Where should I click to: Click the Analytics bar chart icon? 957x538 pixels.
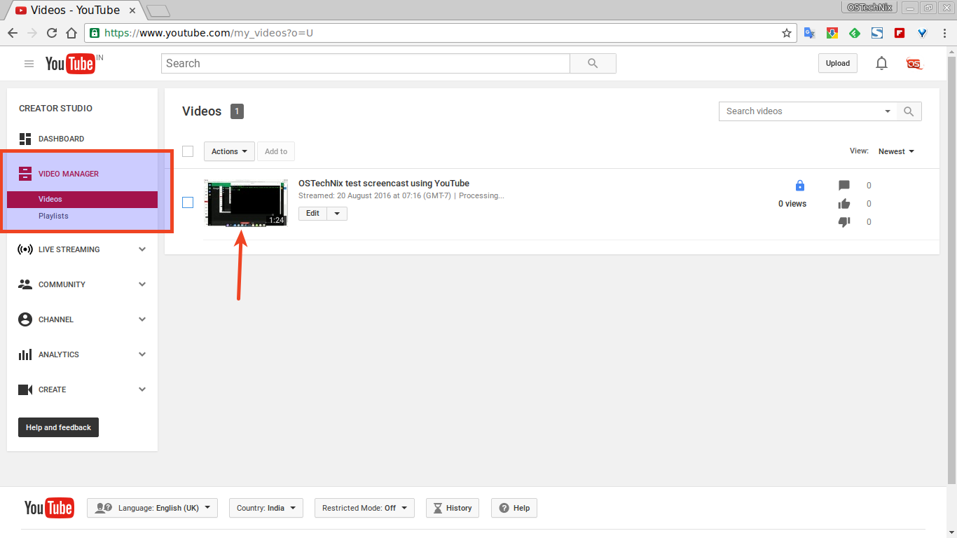(25, 354)
